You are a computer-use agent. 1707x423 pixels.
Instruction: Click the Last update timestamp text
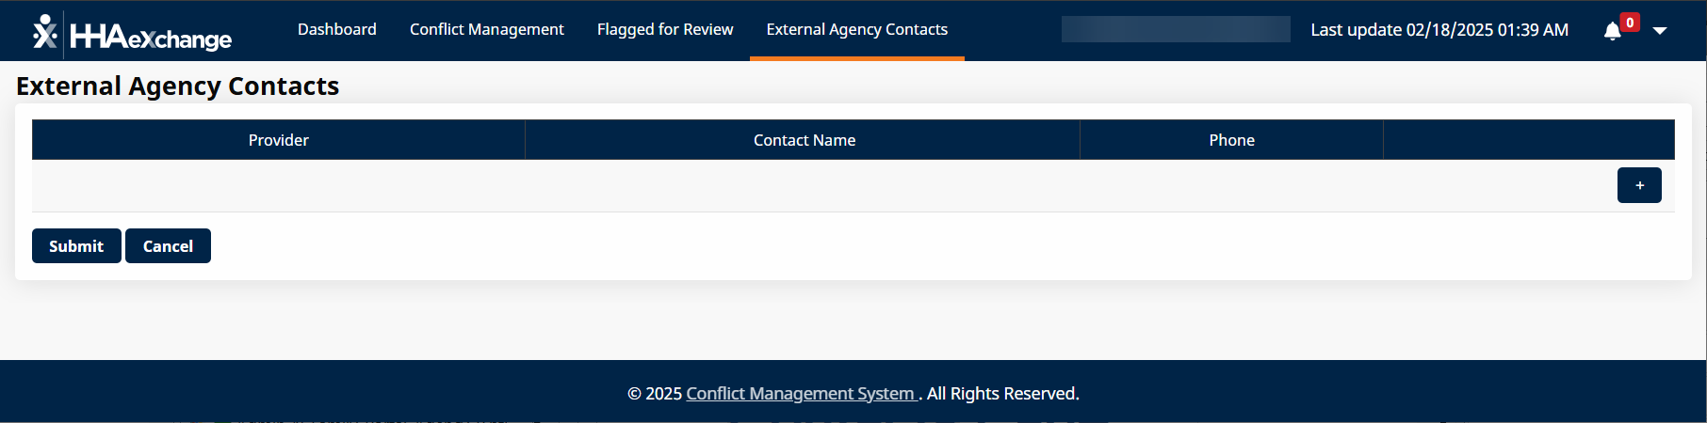[1439, 30]
